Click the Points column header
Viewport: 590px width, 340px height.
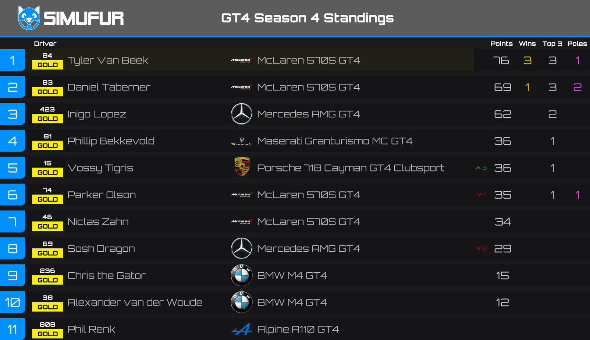[x=501, y=44]
